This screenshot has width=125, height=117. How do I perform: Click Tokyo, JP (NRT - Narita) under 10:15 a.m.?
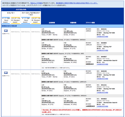point(49,35)
